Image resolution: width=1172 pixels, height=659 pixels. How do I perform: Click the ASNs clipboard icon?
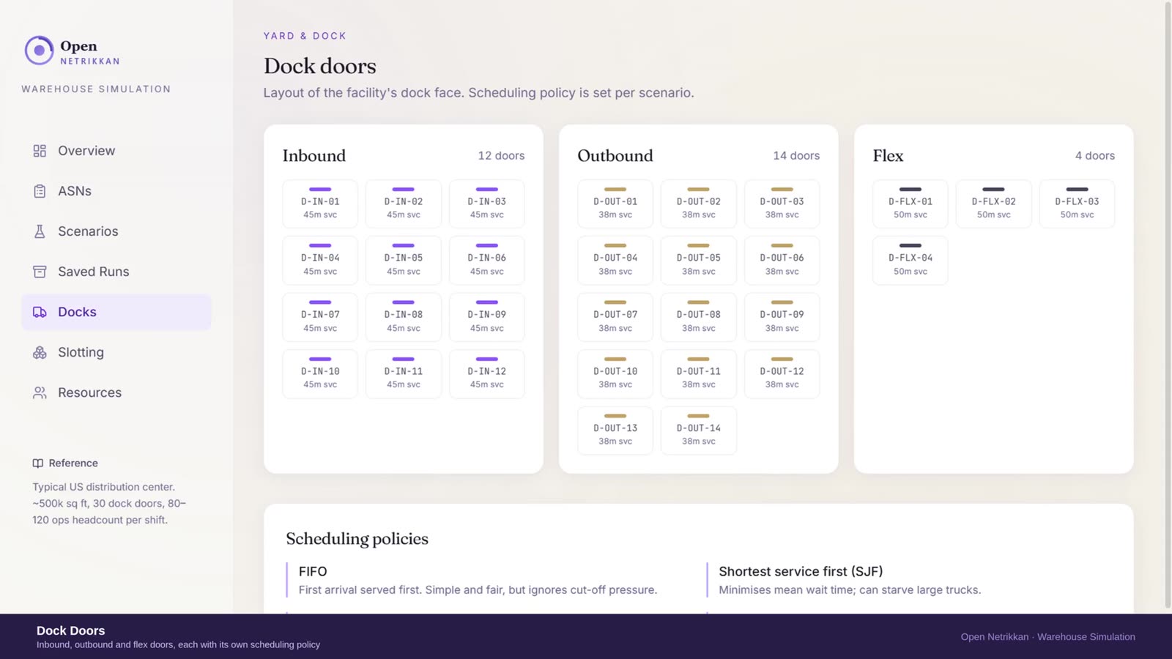[x=40, y=191]
